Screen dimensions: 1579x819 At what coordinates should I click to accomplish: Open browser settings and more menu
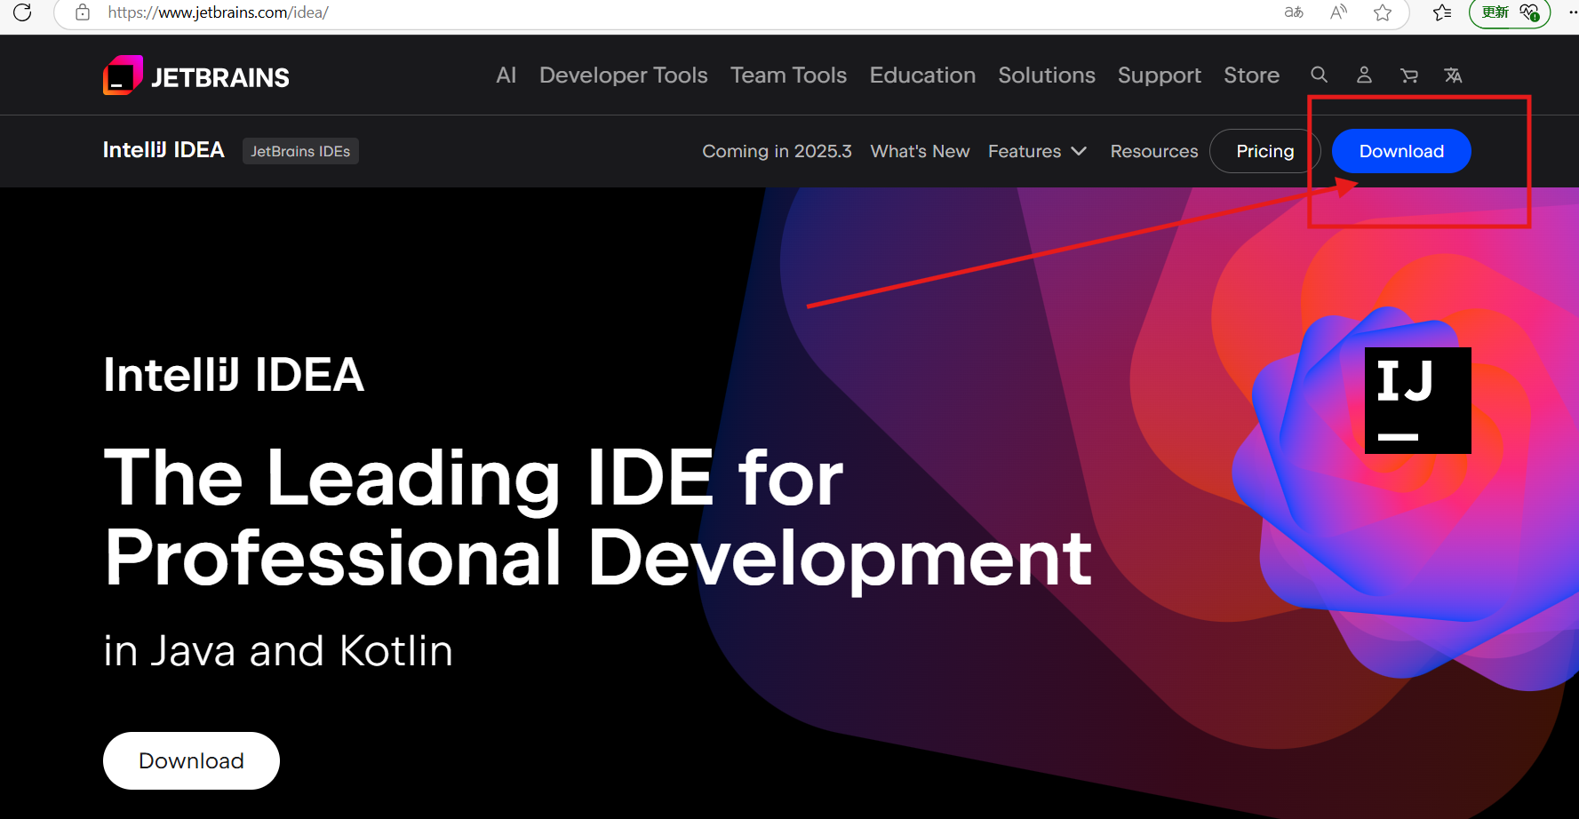1572,12
